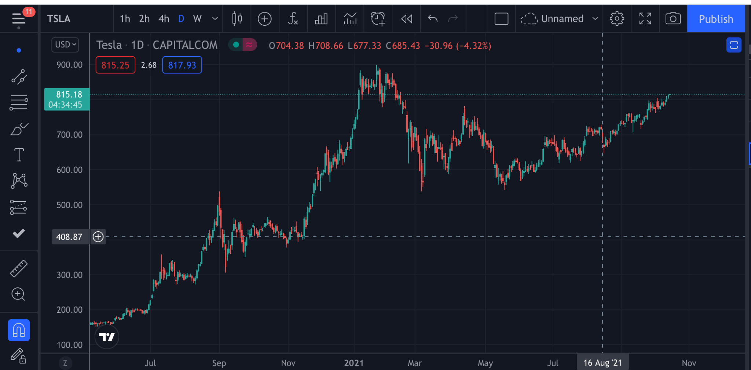This screenshot has width=751, height=370.
Task: Open the chart layout selector square
Action: [x=501, y=19]
